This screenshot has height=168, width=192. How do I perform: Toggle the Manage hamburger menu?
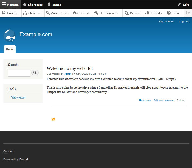tap(10, 5)
